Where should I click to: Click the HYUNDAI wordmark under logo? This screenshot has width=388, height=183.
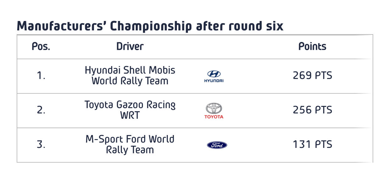214,81
